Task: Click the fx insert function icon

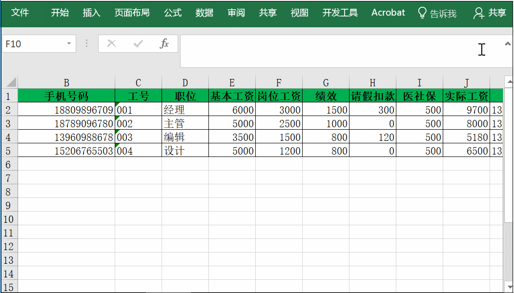Action: [x=164, y=43]
